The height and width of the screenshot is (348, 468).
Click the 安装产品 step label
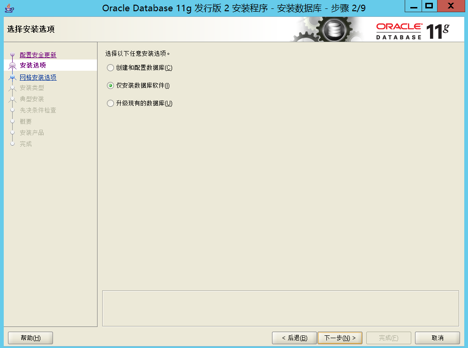[x=31, y=133]
